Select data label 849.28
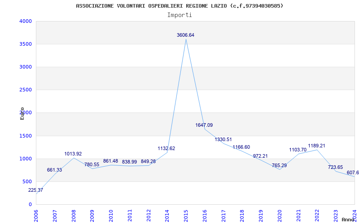359x224 pixels. point(148,162)
